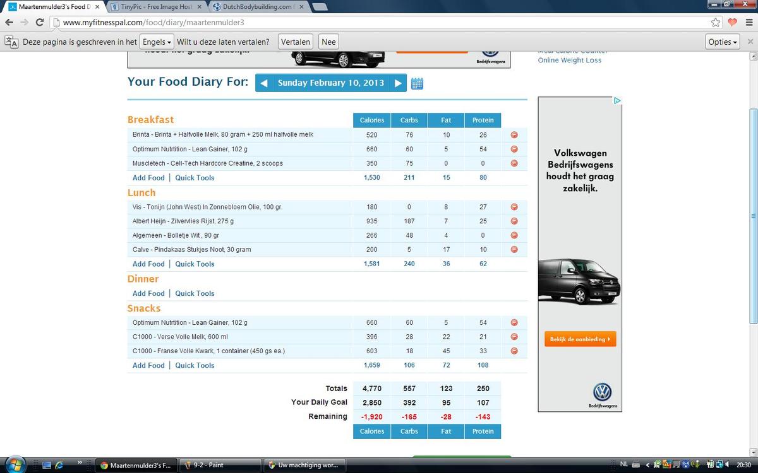
Task: Click the browser reload icon
Action: point(39,22)
